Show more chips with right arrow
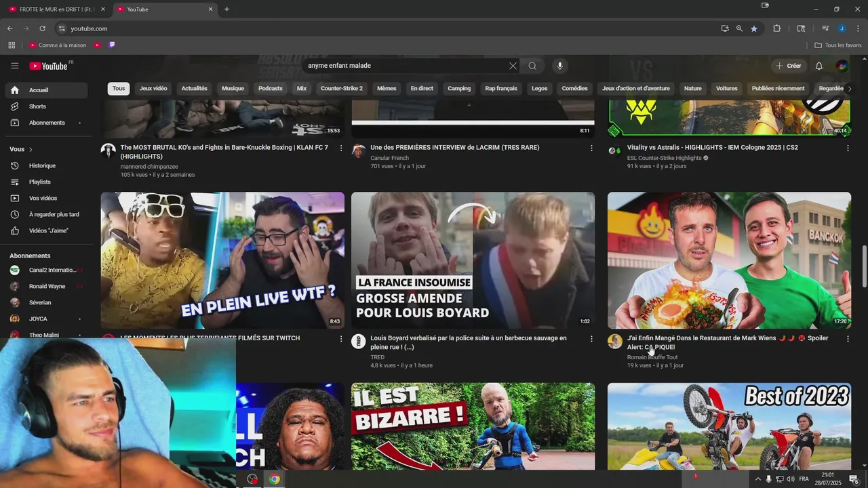Screen dimensions: 868x488 coord(849,88)
